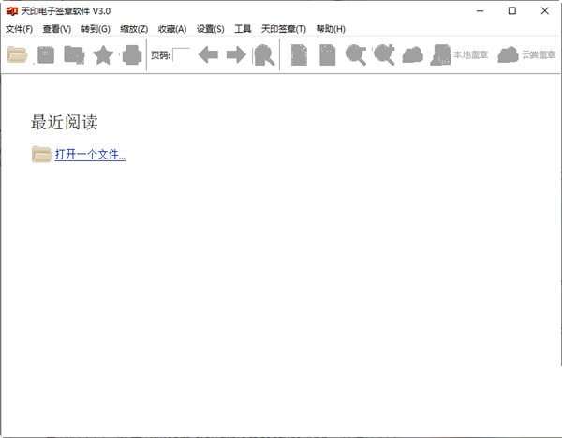
Task: Click the open file folder toolbar icon
Action: coord(17,55)
